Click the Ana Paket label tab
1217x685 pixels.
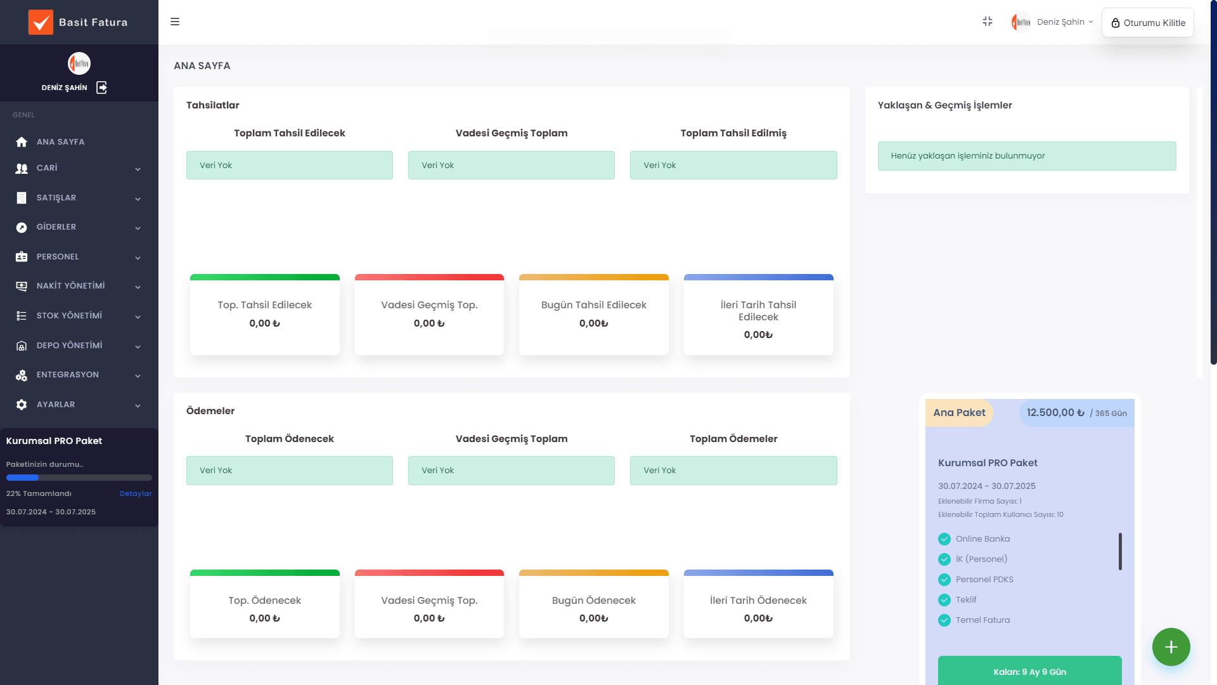coord(959,413)
